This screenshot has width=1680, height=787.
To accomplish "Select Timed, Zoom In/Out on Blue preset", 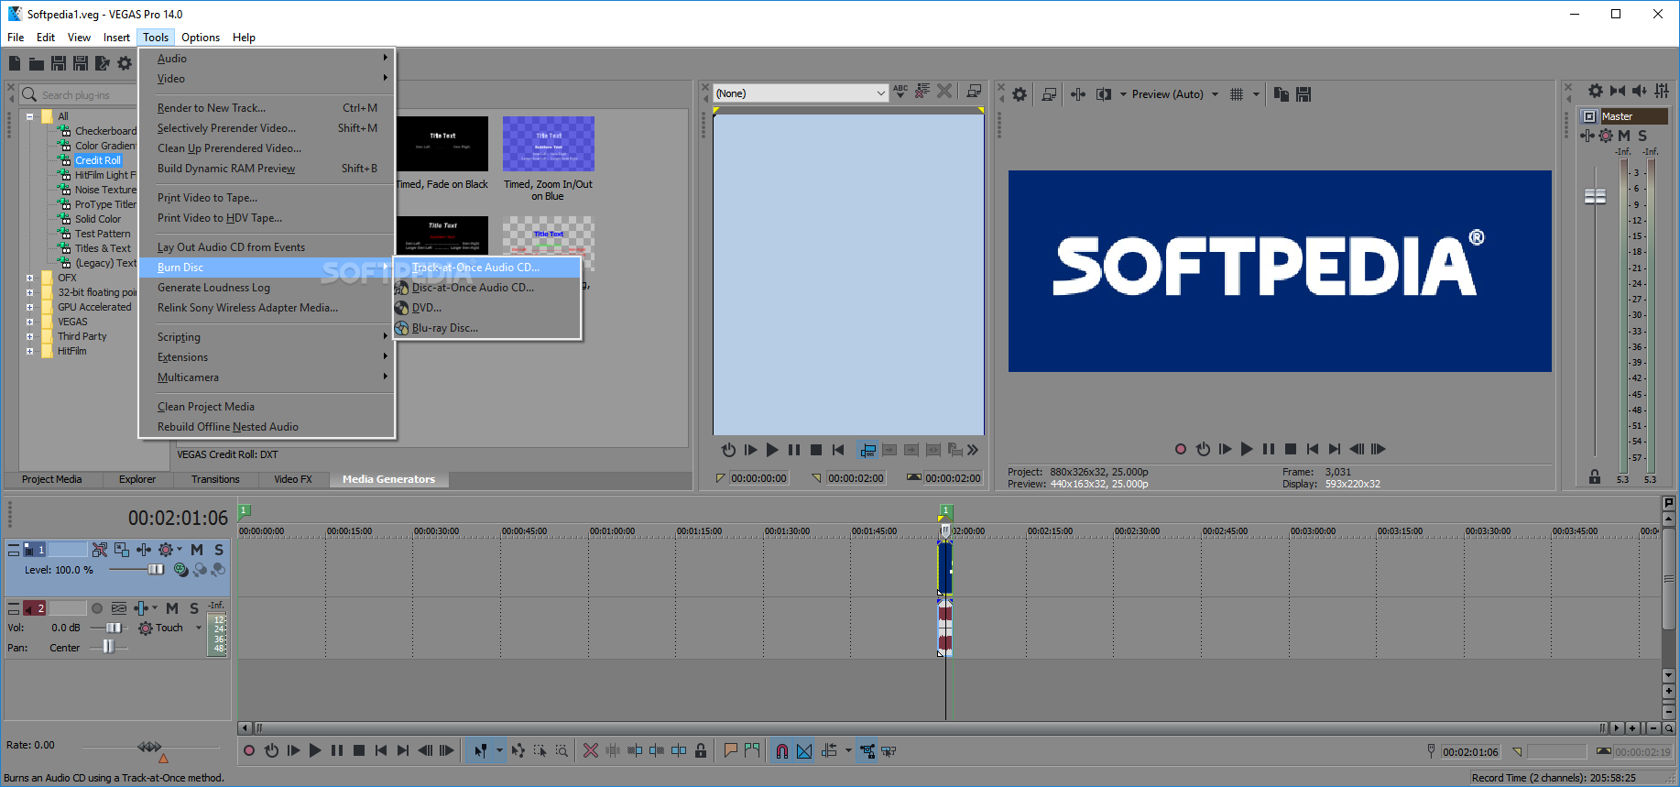I will pos(548,158).
